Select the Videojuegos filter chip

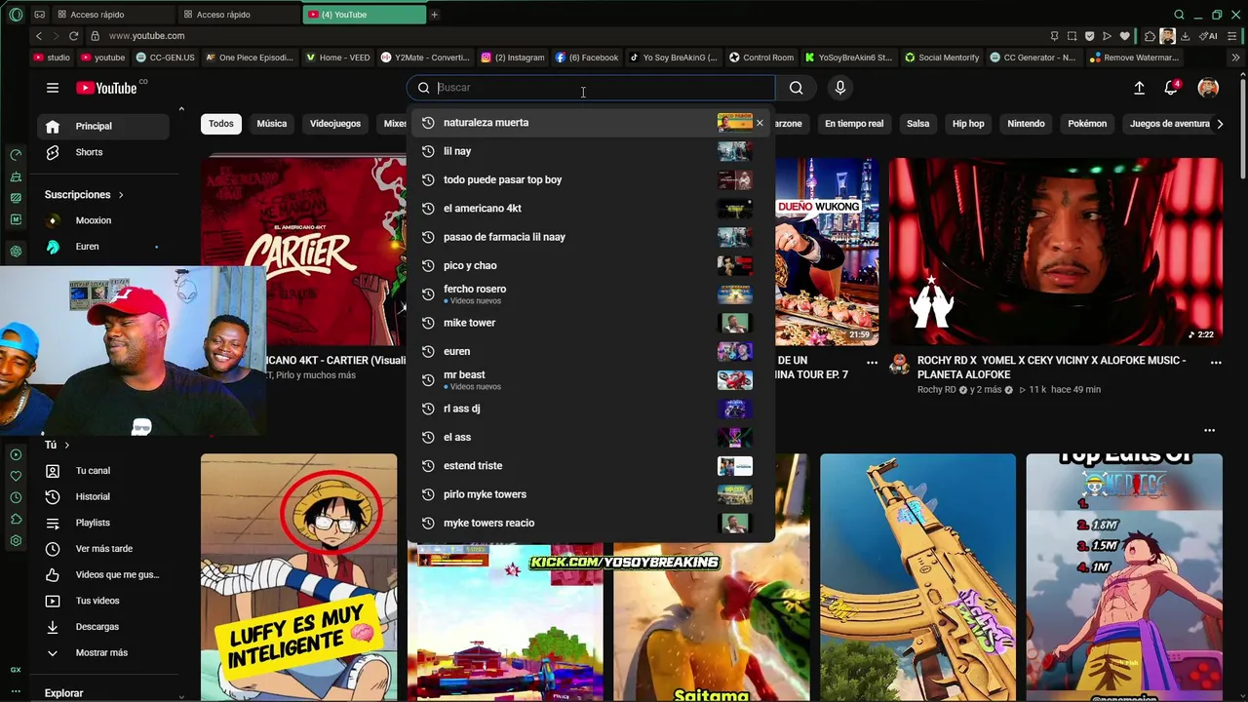pyautogui.click(x=335, y=124)
